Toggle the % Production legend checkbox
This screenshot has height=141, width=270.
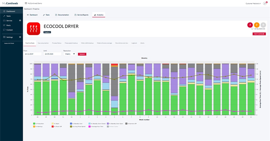click(34, 124)
